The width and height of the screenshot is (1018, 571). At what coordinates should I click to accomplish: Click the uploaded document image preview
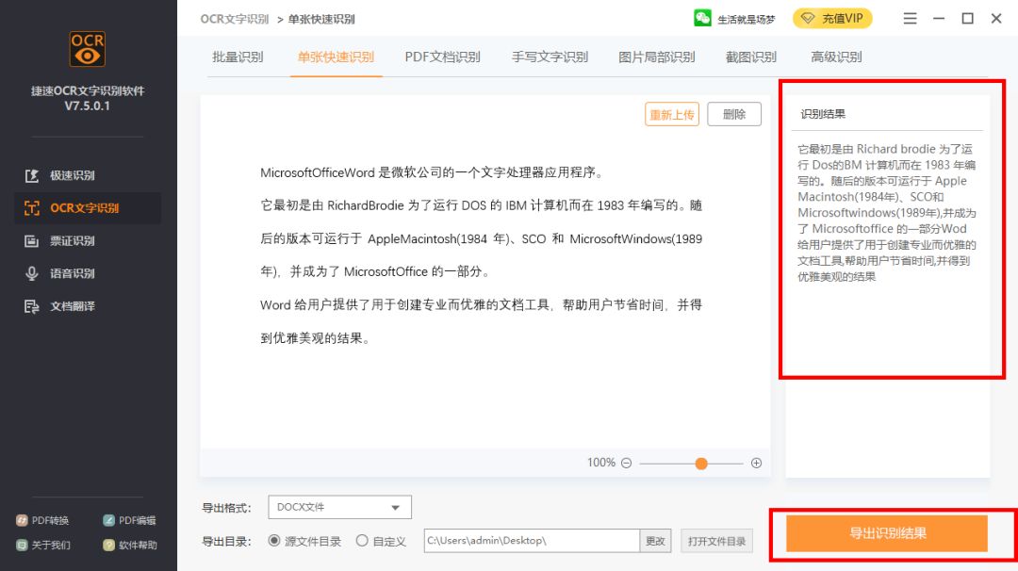481,255
